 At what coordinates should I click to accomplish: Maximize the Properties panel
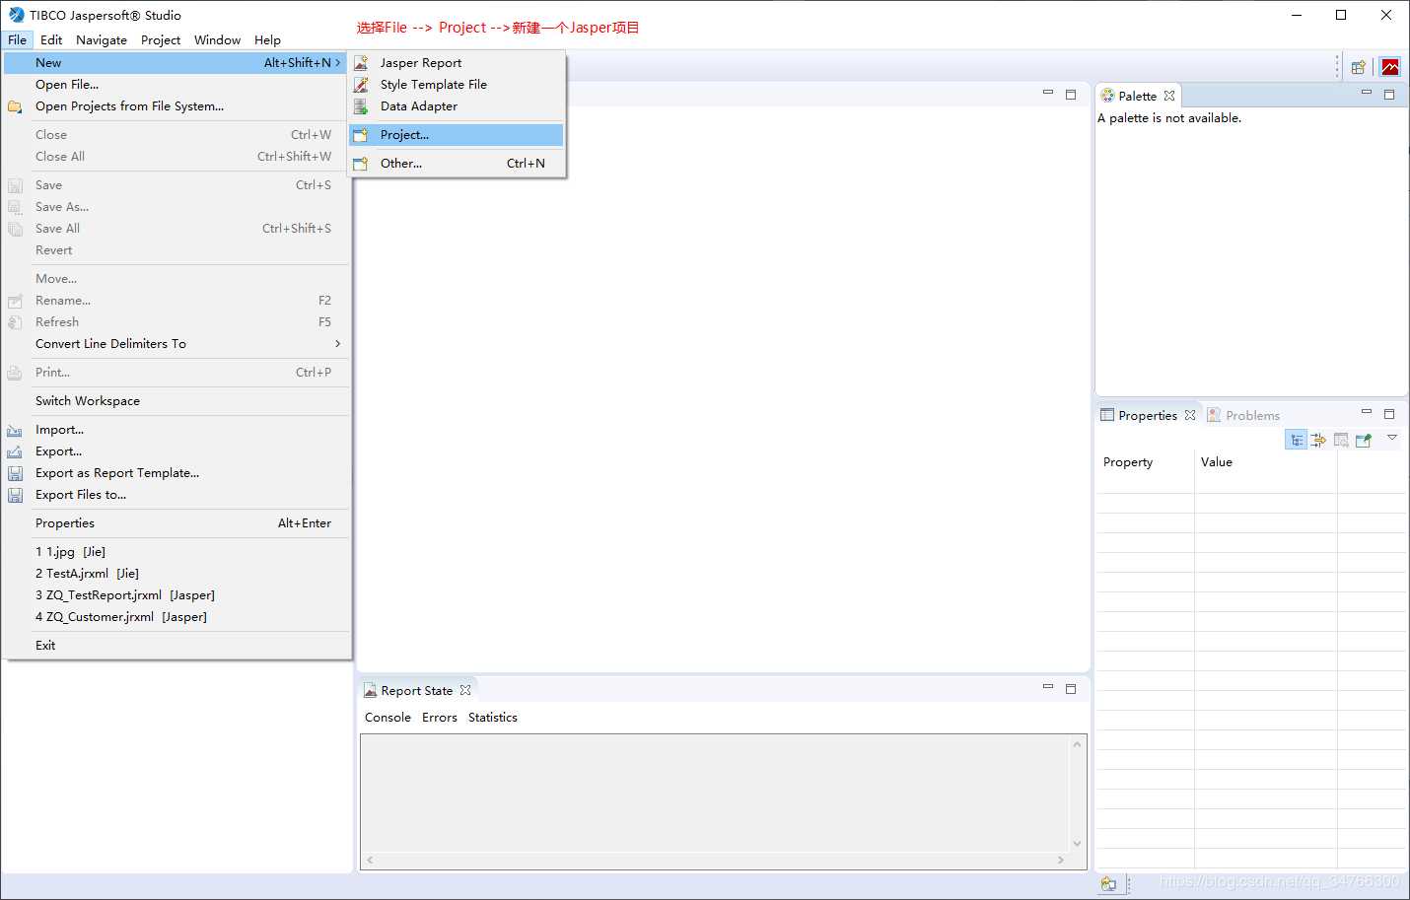1389,414
